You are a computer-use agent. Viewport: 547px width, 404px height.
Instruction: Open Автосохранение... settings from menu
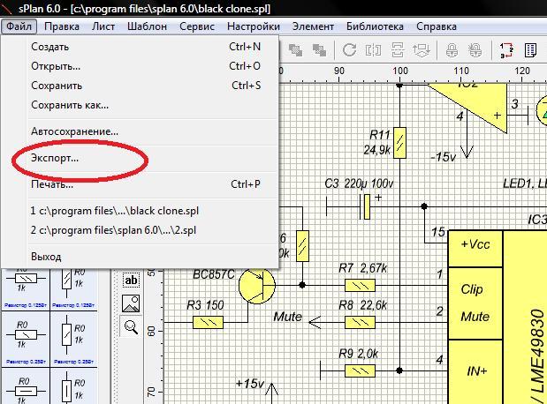coord(74,131)
